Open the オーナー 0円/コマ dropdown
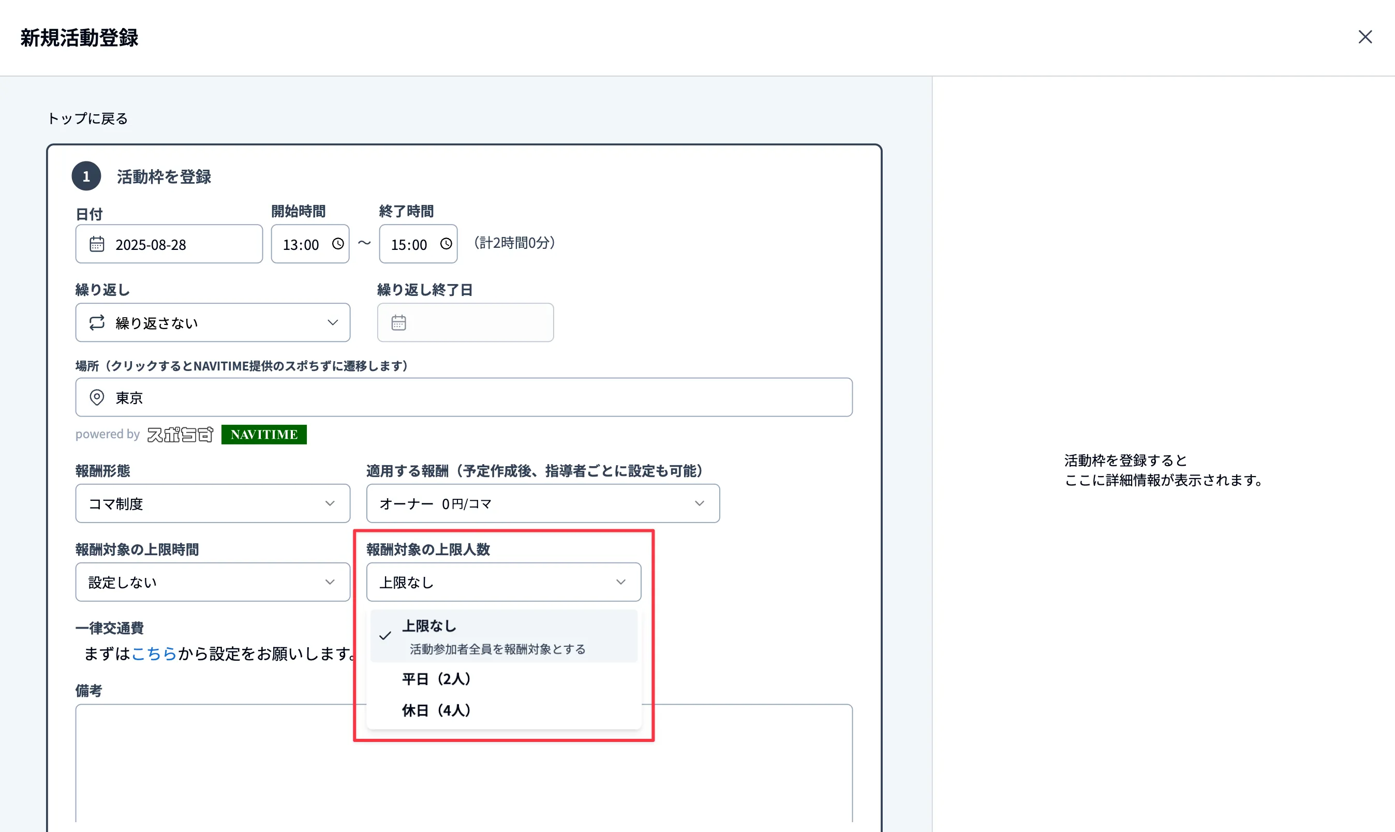The height and width of the screenshot is (832, 1395). 542,503
